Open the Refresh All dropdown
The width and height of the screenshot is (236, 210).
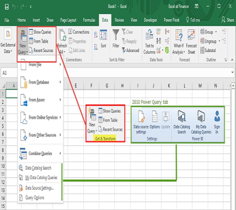point(62,42)
